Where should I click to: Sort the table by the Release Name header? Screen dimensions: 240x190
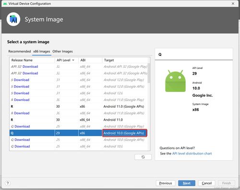(22, 60)
